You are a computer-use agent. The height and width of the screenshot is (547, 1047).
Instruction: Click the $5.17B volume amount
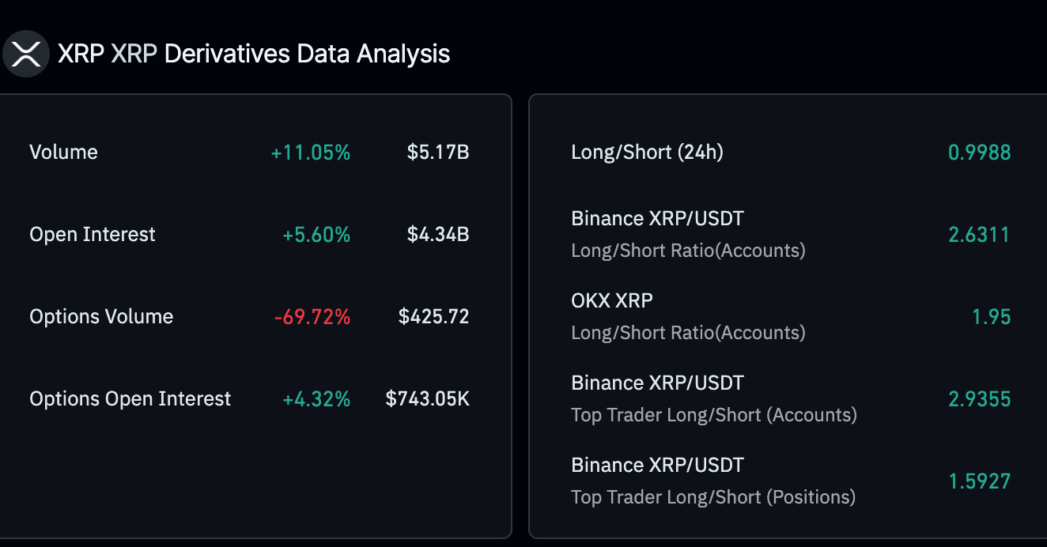coord(438,152)
